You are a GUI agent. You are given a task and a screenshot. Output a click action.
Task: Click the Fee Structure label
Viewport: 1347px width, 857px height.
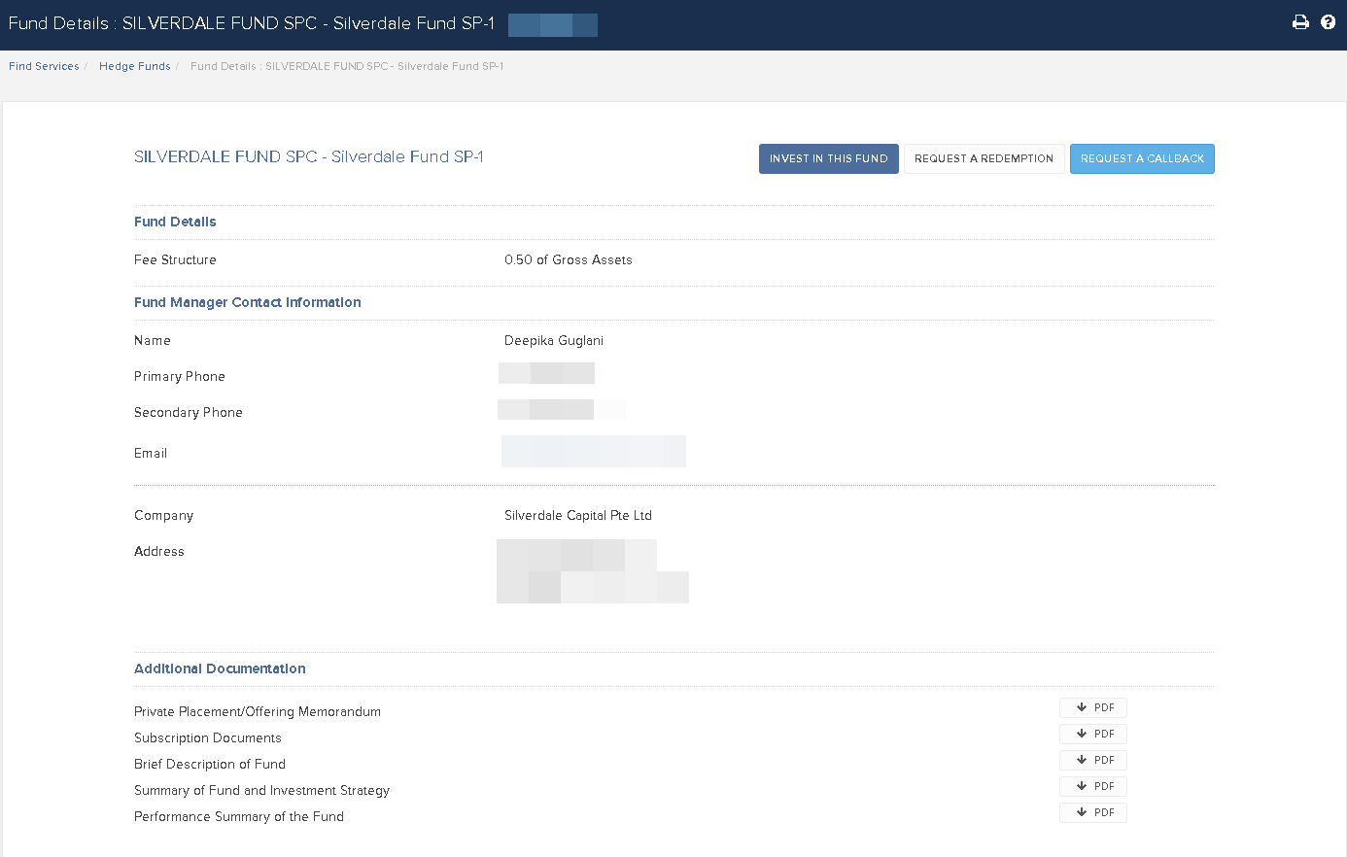coord(175,259)
